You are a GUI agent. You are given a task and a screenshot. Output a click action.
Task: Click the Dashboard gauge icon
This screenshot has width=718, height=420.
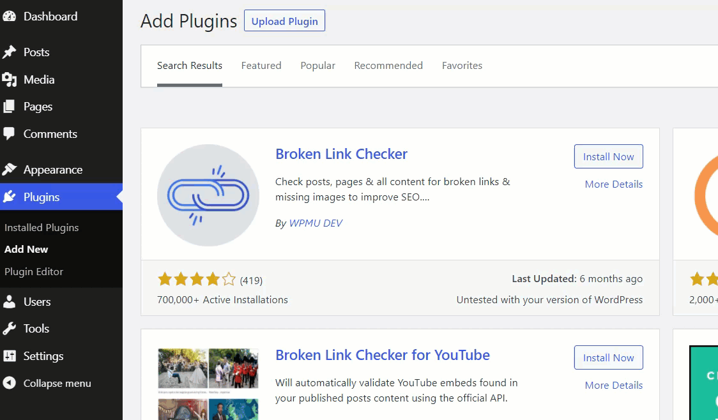point(9,17)
